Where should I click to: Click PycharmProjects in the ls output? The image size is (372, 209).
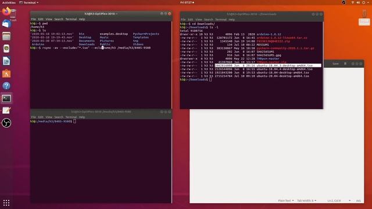146,34
